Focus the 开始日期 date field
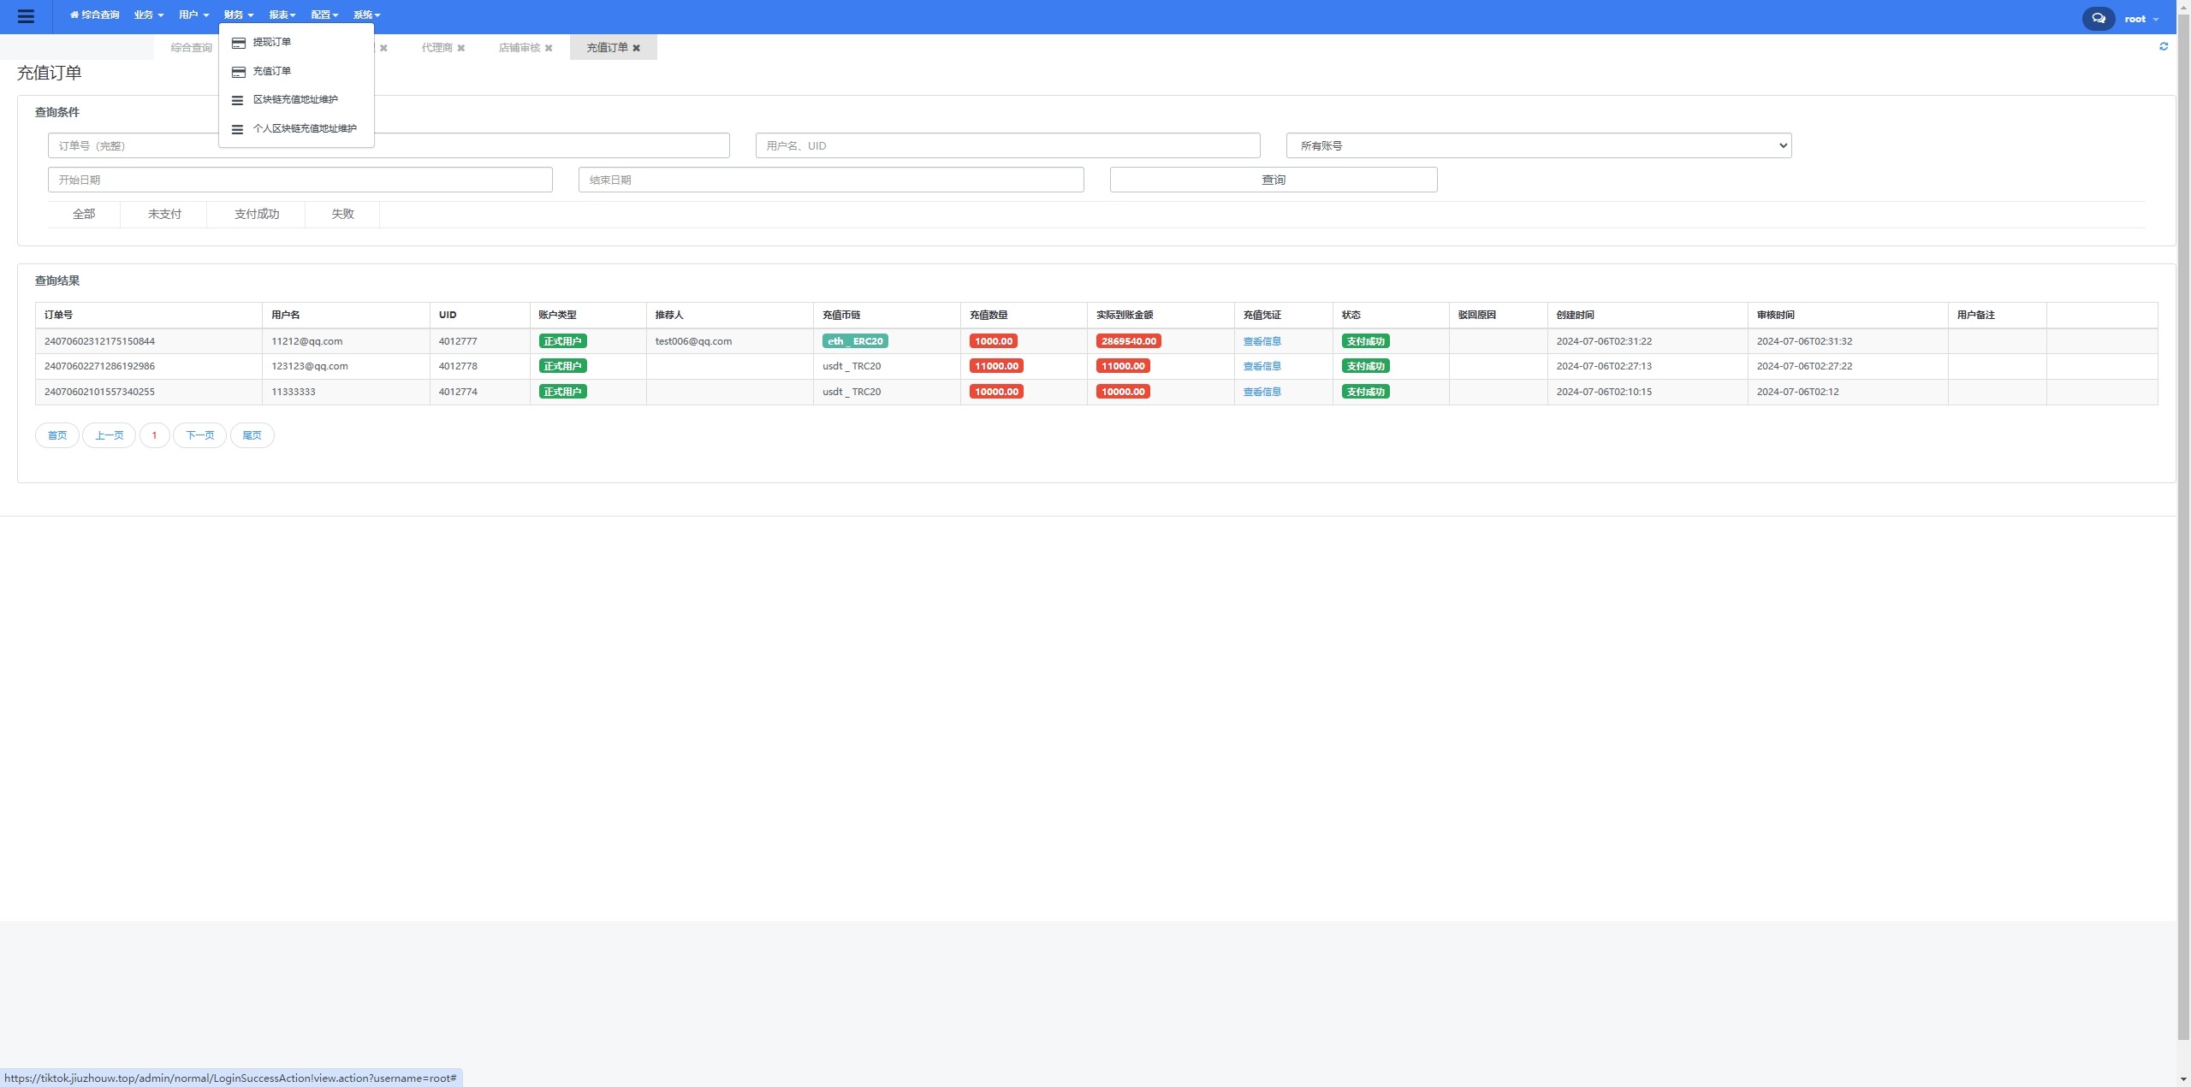This screenshot has width=2191, height=1087. coord(300,180)
